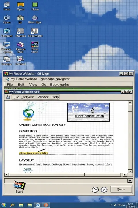Image resolution: width=138 pixels, height=208 pixels.
Task: Open the Nounige desktop icon
Action: [7, 61]
